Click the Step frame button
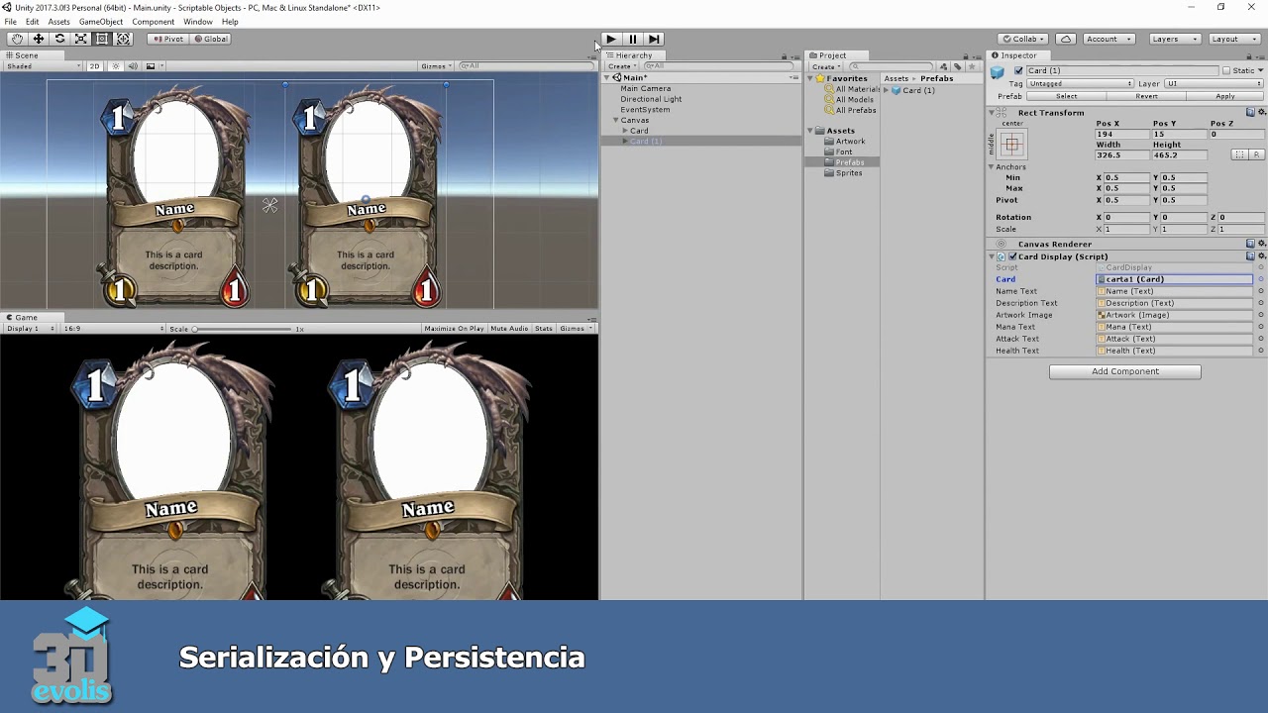 [654, 39]
